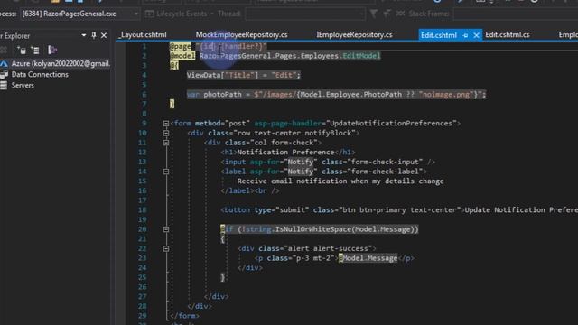Toggle auto-hide pin on Server Explorer panel
This screenshot has height=325, width=578.
94,35
